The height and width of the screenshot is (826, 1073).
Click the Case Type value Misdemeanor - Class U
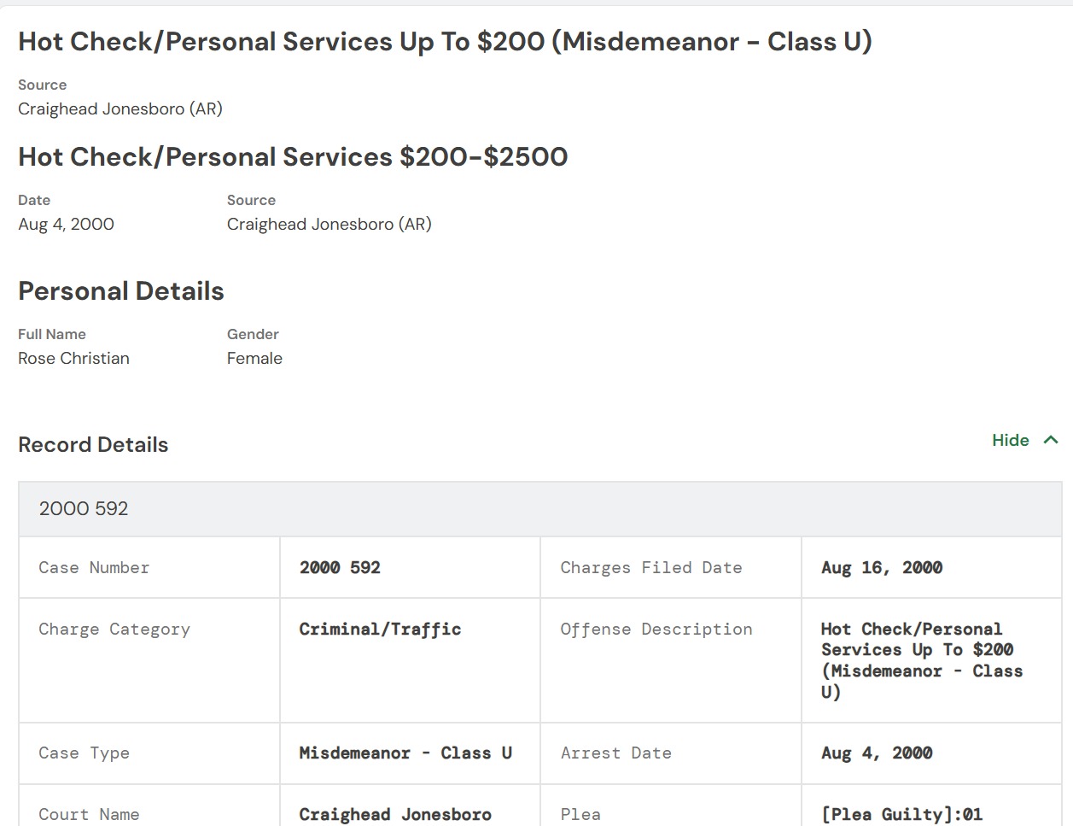pos(405,753)
